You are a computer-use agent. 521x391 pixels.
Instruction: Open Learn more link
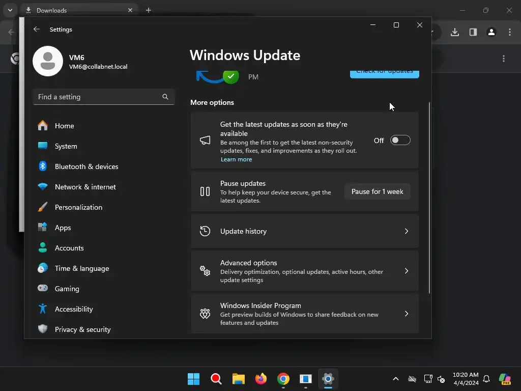click(x=236, y=159)
